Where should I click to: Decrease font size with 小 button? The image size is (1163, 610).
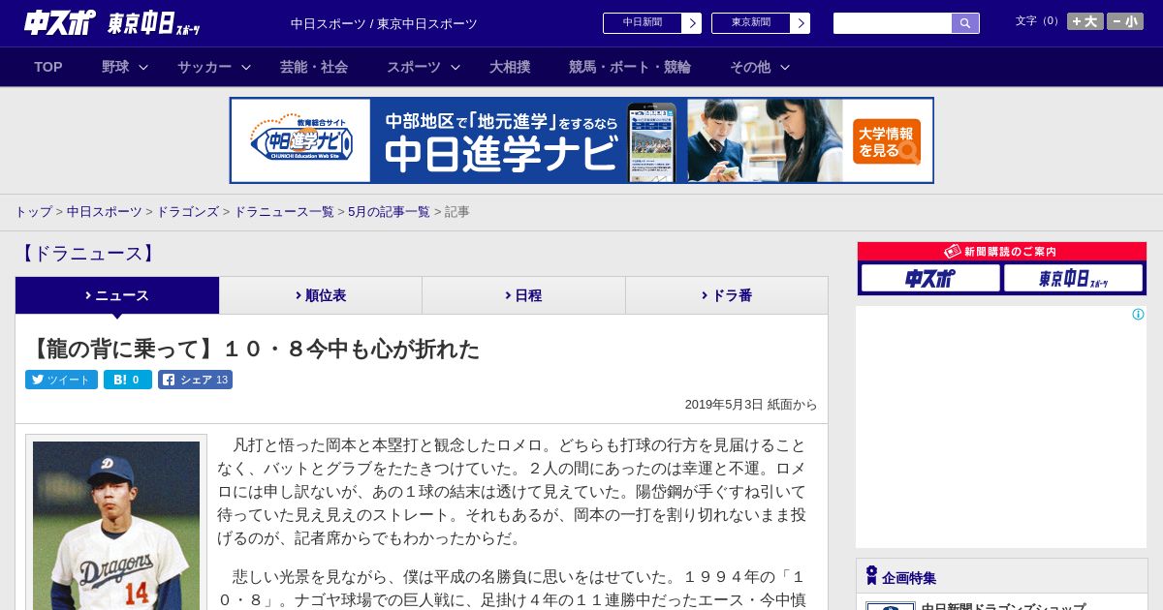click(x=1125, y=21)
